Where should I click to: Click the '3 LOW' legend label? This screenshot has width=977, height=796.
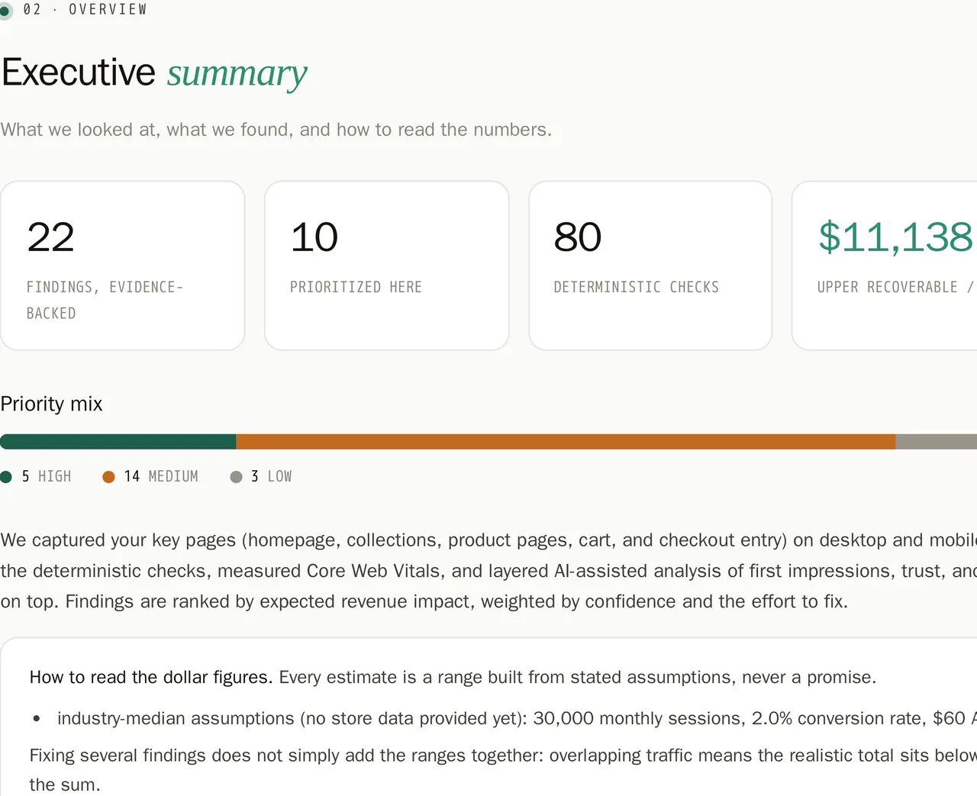(271, 476)
